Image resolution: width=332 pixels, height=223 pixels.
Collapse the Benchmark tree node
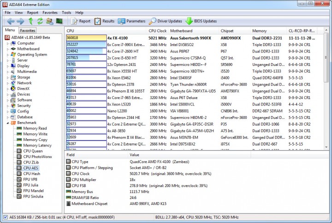8,123
